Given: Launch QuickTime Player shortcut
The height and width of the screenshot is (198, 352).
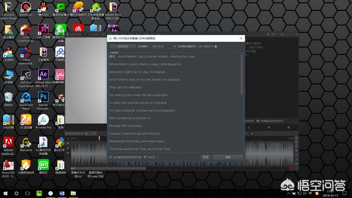Looking at the screenshot, I should tap(26, 101).
